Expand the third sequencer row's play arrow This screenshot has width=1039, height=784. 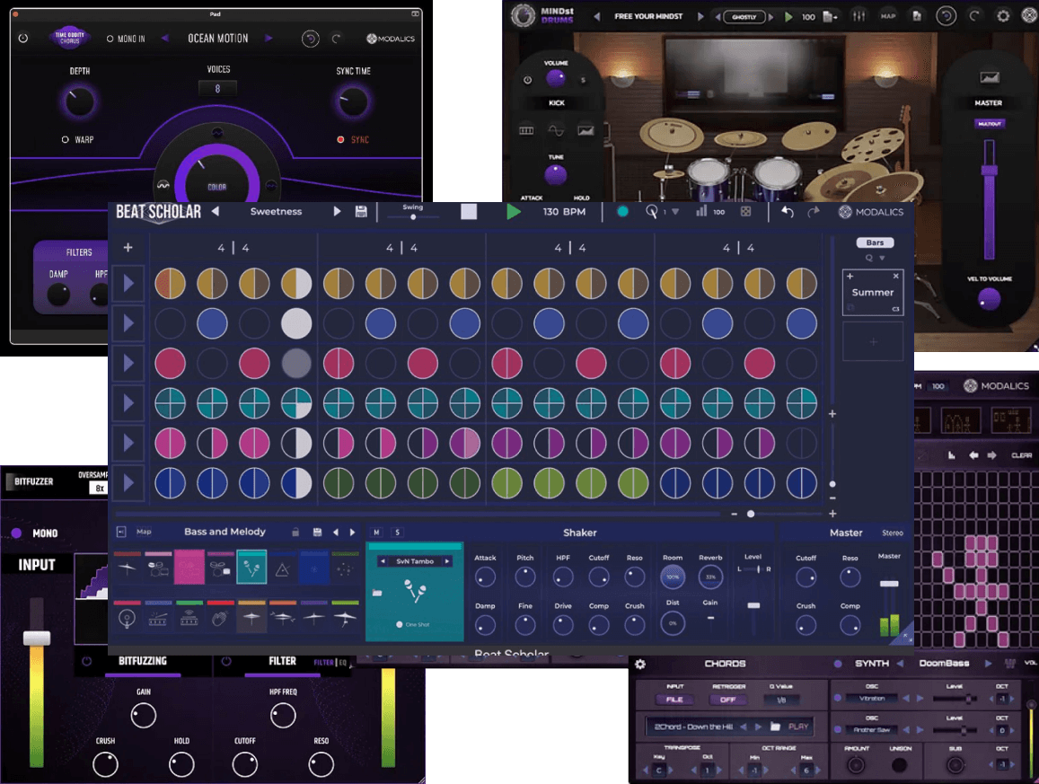click(128, 363)
